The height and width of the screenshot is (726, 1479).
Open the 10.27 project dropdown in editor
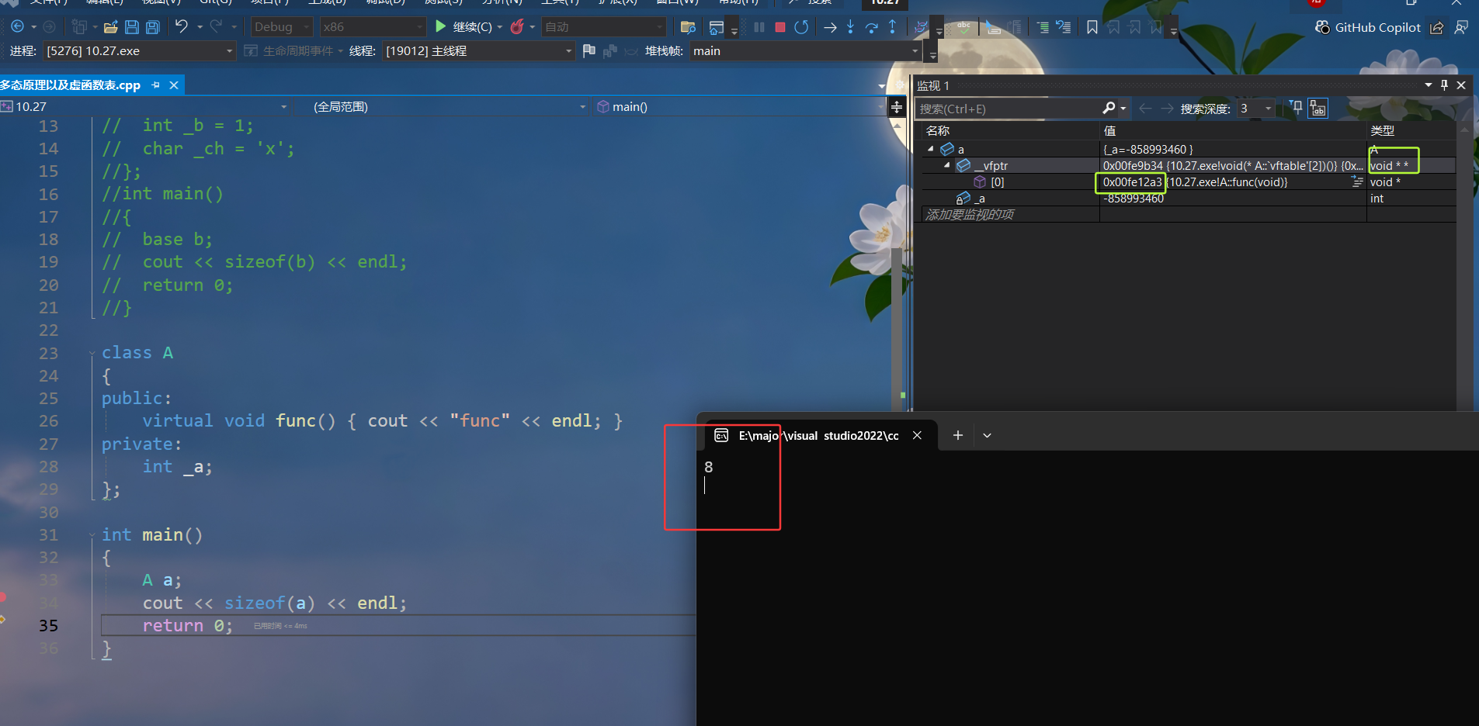coord(144,107)
